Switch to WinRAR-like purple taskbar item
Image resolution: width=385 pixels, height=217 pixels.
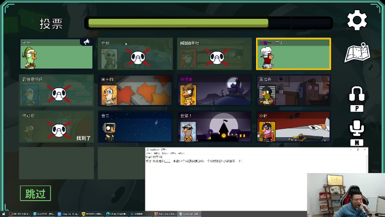[x=165, y=214]
